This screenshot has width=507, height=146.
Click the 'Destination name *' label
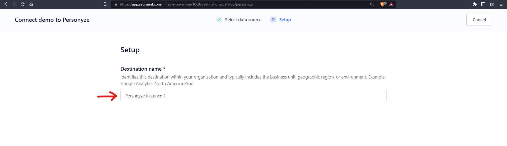coord(143,69)
